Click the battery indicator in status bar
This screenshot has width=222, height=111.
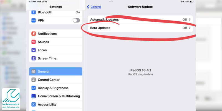[x=191, y=2]
